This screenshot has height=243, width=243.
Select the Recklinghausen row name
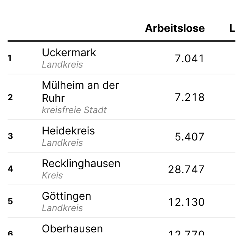[81, 163]
